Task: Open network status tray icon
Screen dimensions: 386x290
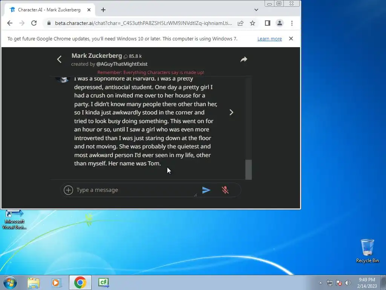Action: point(329,283)
